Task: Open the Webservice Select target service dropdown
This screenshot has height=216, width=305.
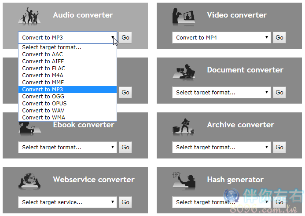Action: [67, 202]
